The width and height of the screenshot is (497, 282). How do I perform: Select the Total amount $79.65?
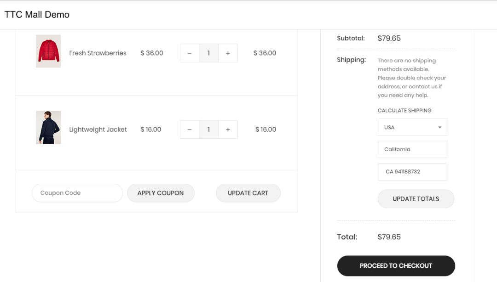389,237
